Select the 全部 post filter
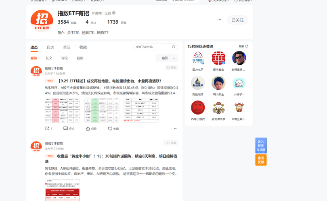This screenshot has width=327, height=201. pos(34,58)
